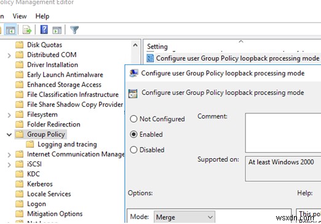Select the Folder Redirection tree item
The width and height of the screenshot is (321, 224).
(53, 125)
